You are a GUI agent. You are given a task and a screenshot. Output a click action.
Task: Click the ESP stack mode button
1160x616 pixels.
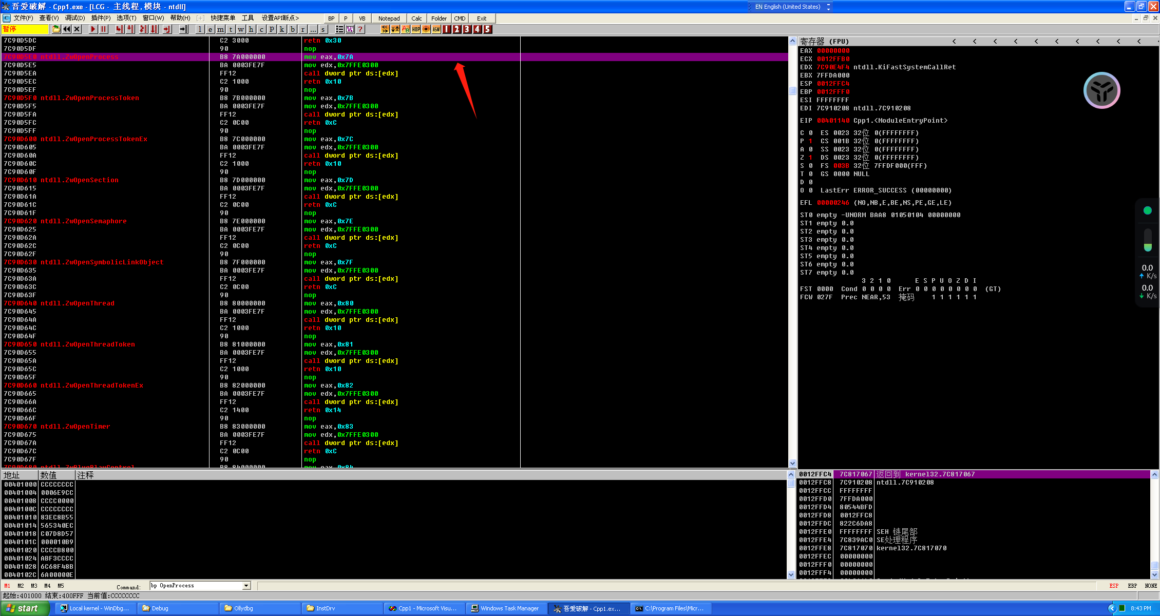[x=1114, y=586]
